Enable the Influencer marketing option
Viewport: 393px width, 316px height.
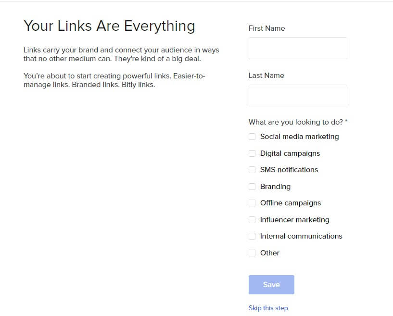(x=252, y=219)
